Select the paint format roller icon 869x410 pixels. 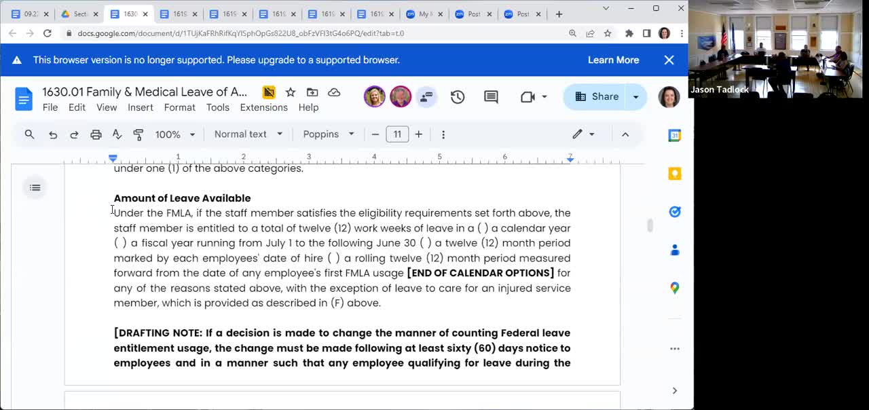(x=138, y=134)
